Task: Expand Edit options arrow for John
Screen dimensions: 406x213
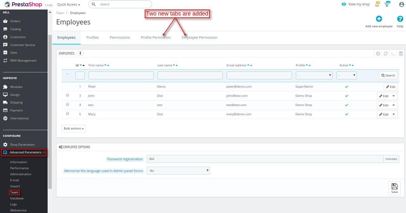Action: [394, 96]
